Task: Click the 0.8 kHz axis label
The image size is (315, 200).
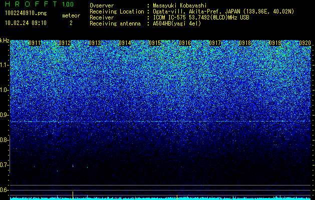Action: (4, 140)
